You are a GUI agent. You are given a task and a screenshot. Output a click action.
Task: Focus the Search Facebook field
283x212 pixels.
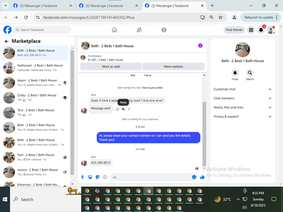[42, 30]
